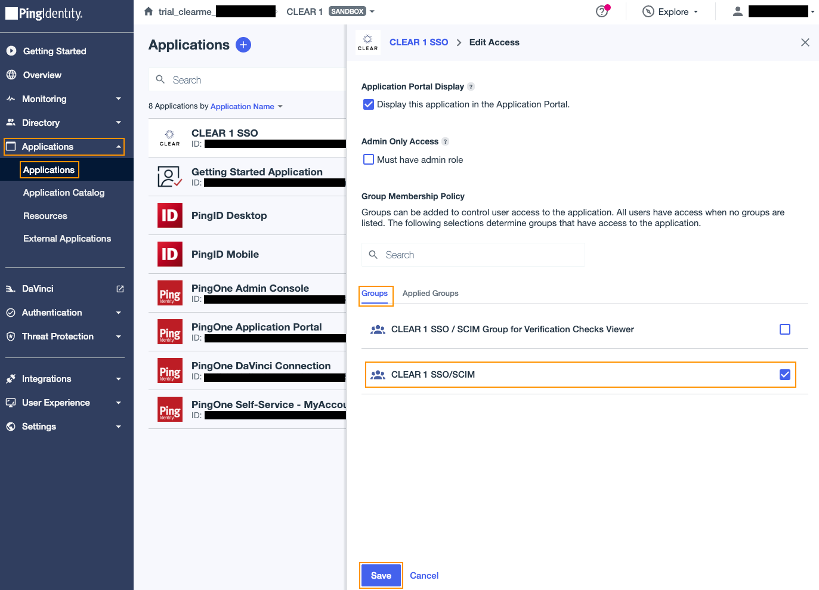Viewport: 819px width, 590px height.
Task: Close the Edit Access panel
Action: tap(805, 42)
